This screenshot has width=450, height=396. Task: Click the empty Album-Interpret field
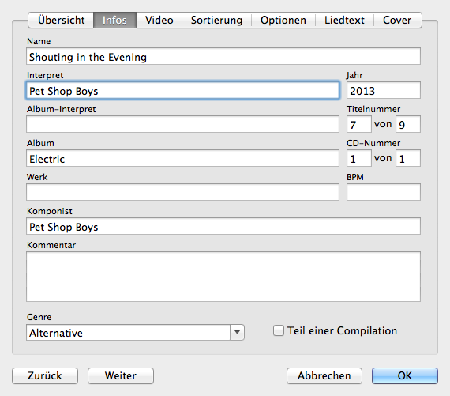point(182,124)
